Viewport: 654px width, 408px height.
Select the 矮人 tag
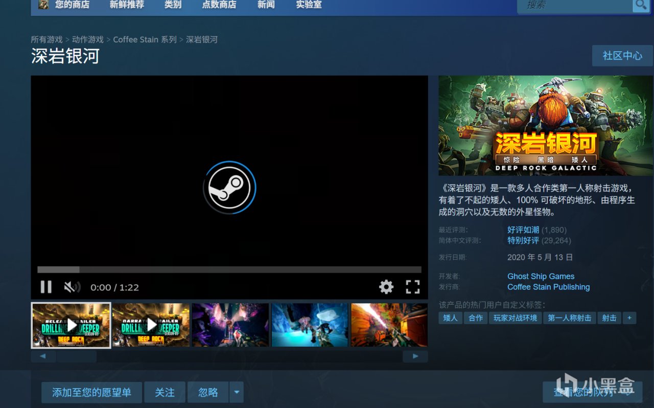click(x=450, y=318)
